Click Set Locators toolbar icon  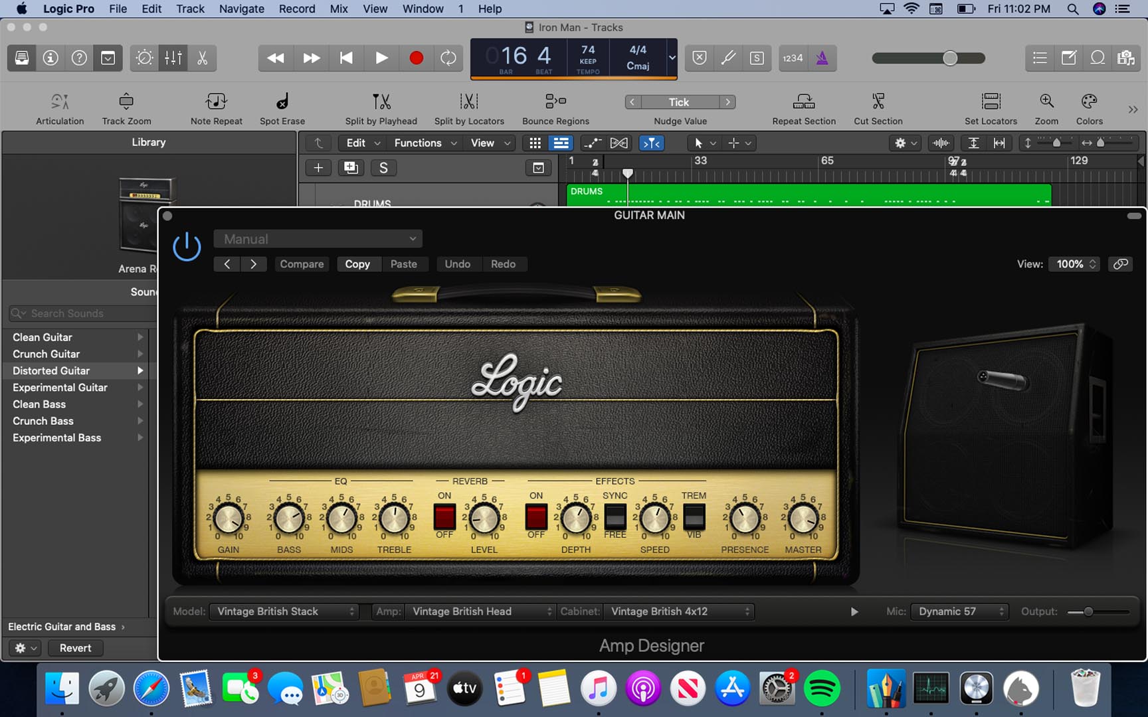tap(991, 101)
